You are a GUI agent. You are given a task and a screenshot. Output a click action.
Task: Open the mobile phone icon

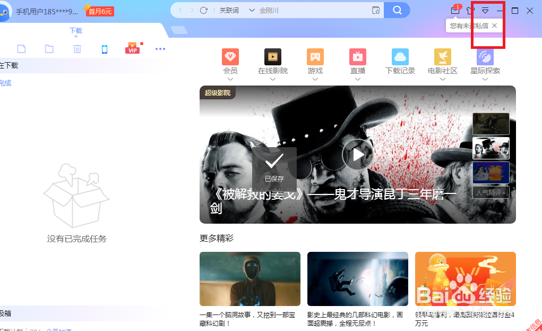[105, 49]
